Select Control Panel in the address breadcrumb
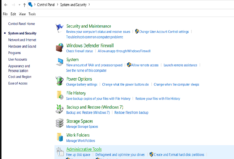Image resolution: width=234 pixels, height=159 pixels. [46, 5]
